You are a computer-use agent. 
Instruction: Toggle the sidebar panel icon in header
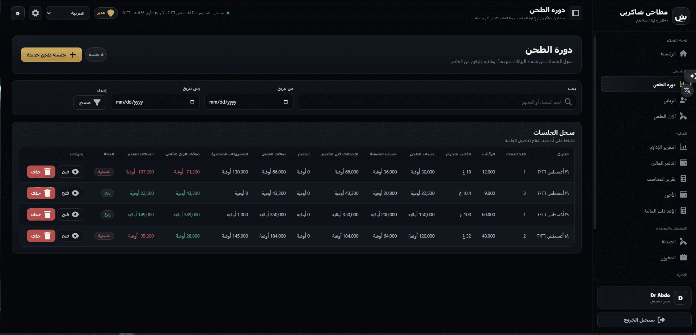pos(575,13)
